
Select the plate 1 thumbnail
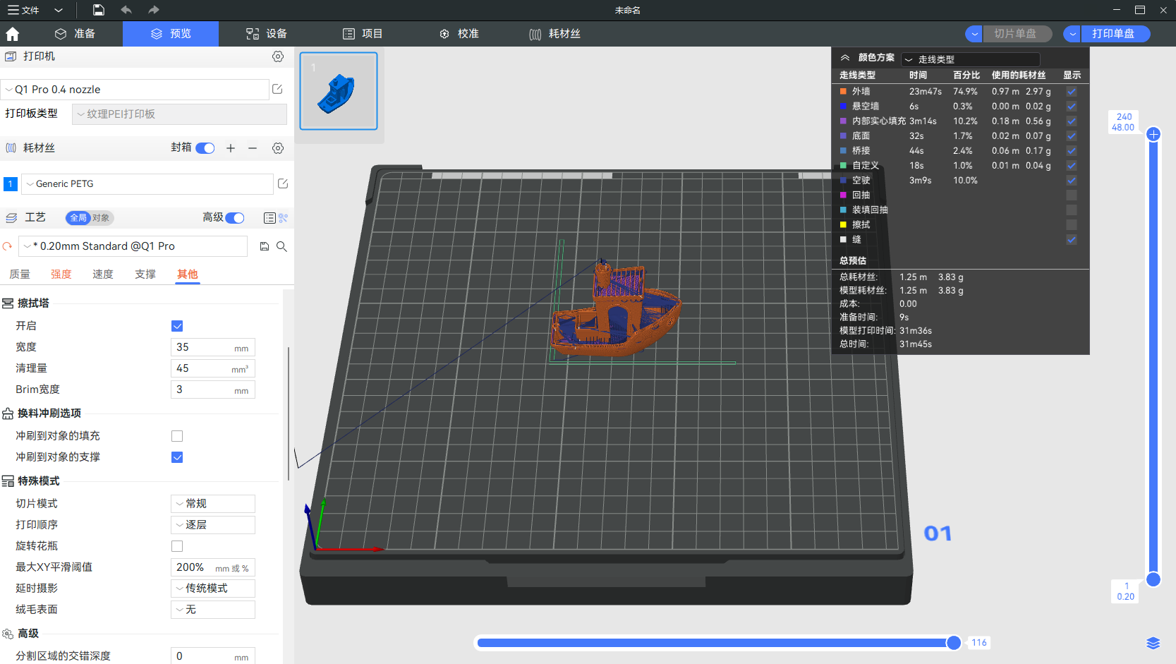[x=339, y=91]
